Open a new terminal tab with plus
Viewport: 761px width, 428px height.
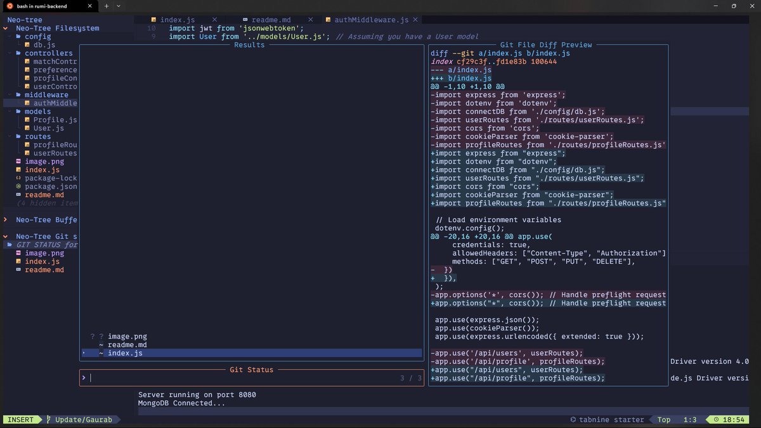106,6
